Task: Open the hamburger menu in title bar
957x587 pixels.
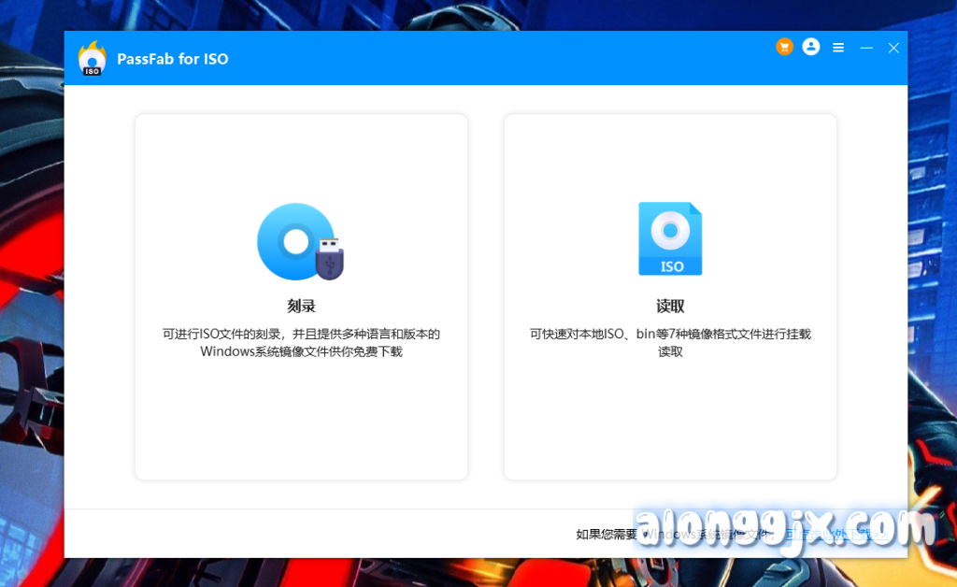Action: (x=838, y=48)
